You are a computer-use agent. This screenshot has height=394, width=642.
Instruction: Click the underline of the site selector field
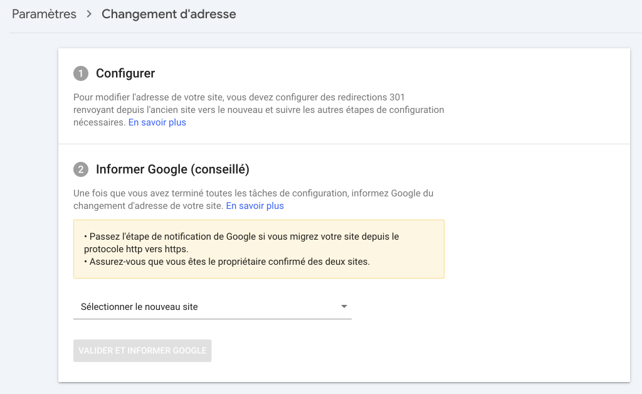coord(212,319)
